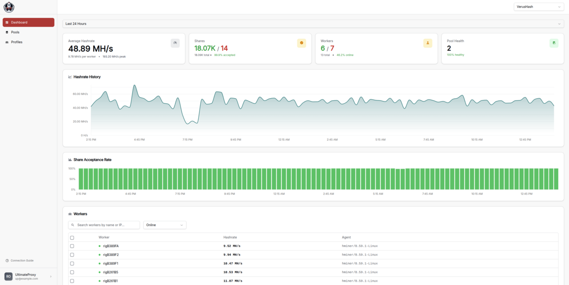Open the Online status filter dropdown
This screenshot has width=569, height=285.
pos(165,225)
